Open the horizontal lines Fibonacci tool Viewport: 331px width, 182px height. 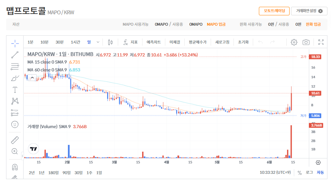[x=15, y=66]
